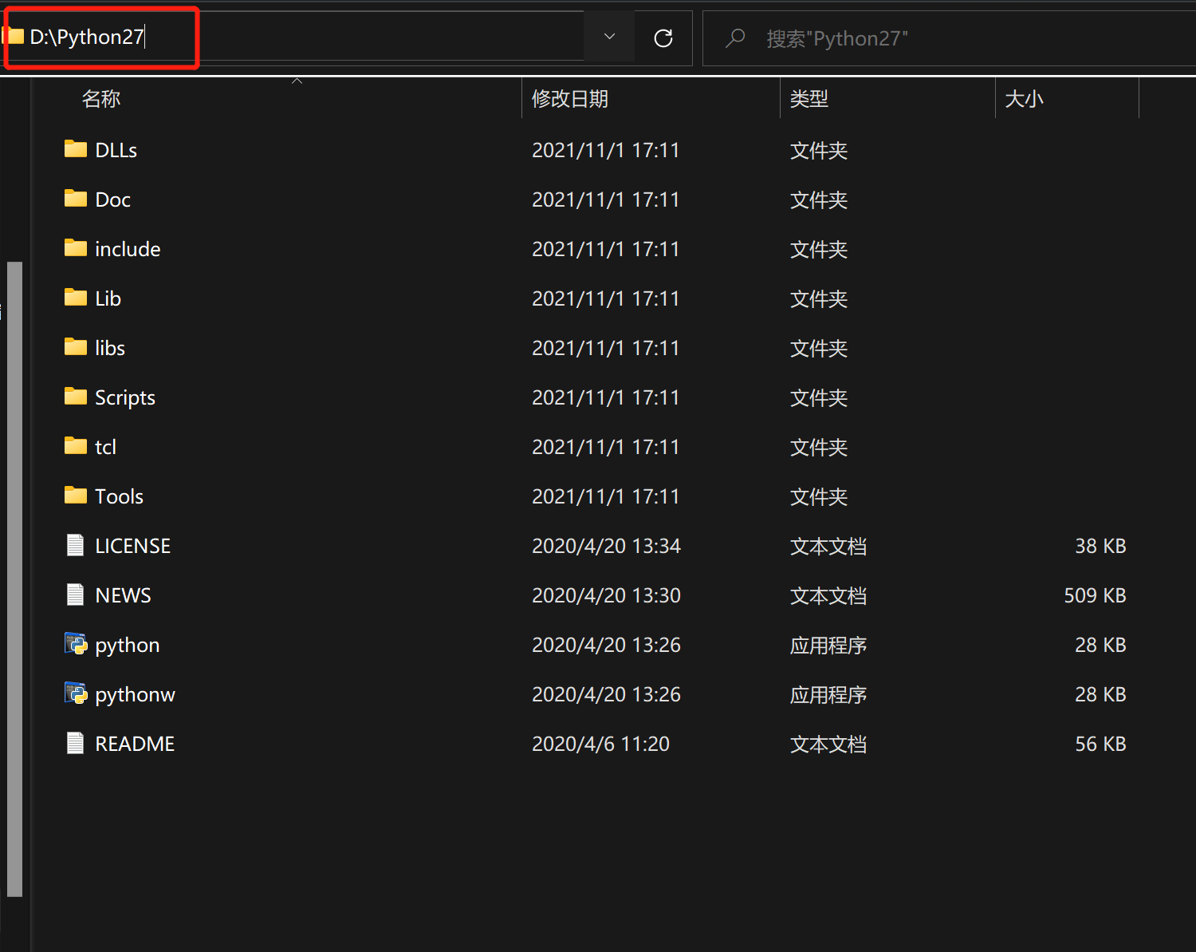The image size is (1196, 952).
Task: Select the python application name
Action: [x=128, y=645]
